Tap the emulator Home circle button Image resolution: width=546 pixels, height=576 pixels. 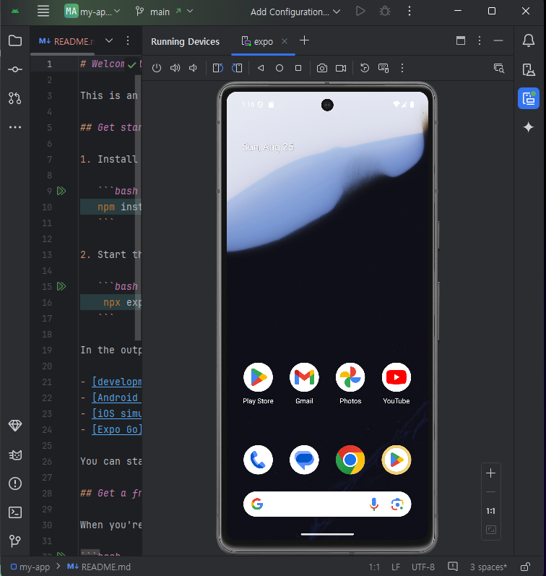click(279, 68)
